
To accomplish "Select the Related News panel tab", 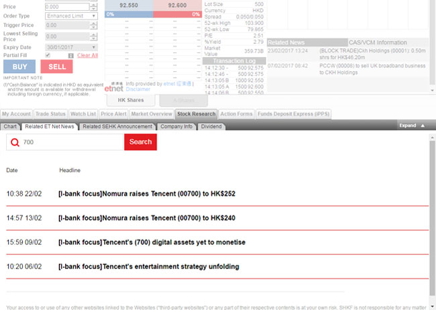I will click(307, 42).
